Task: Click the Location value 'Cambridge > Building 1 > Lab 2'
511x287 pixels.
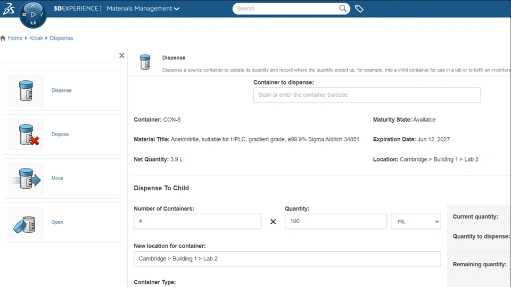Action: tap(439, 159)
